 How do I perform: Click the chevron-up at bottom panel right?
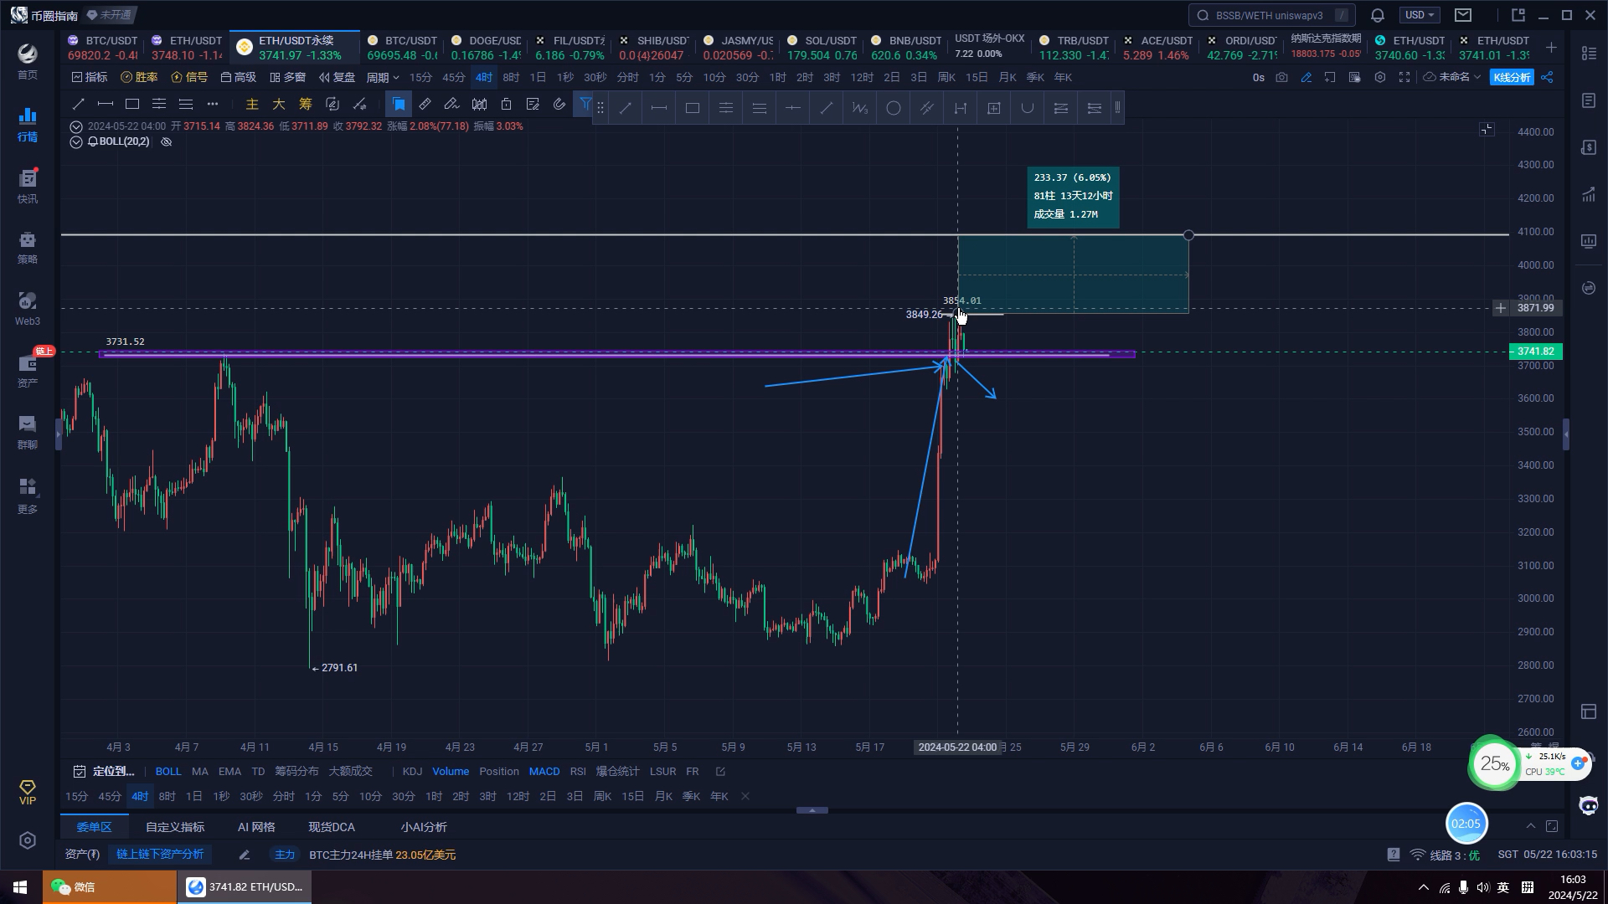click(1531, 826)
